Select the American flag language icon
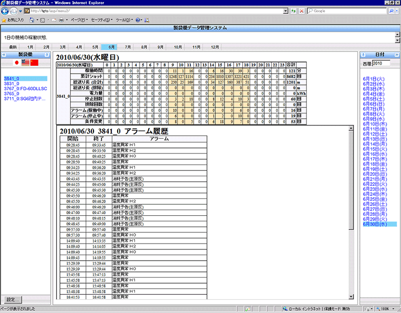 25,62
